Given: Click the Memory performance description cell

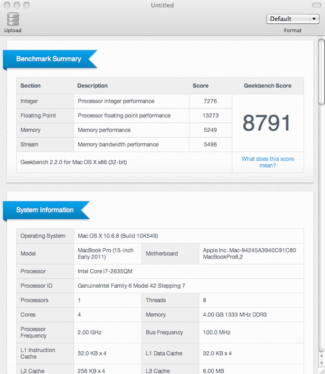Looking at the screenshot, I should [x=104, y=130].
